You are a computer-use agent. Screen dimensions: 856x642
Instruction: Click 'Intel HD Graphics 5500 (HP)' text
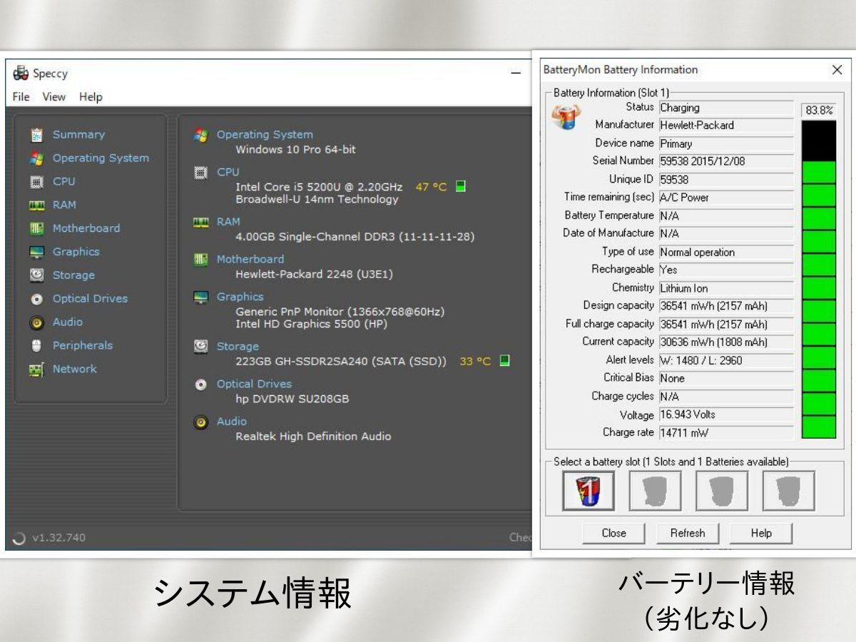pyautogui.click(x=312, y=324)
